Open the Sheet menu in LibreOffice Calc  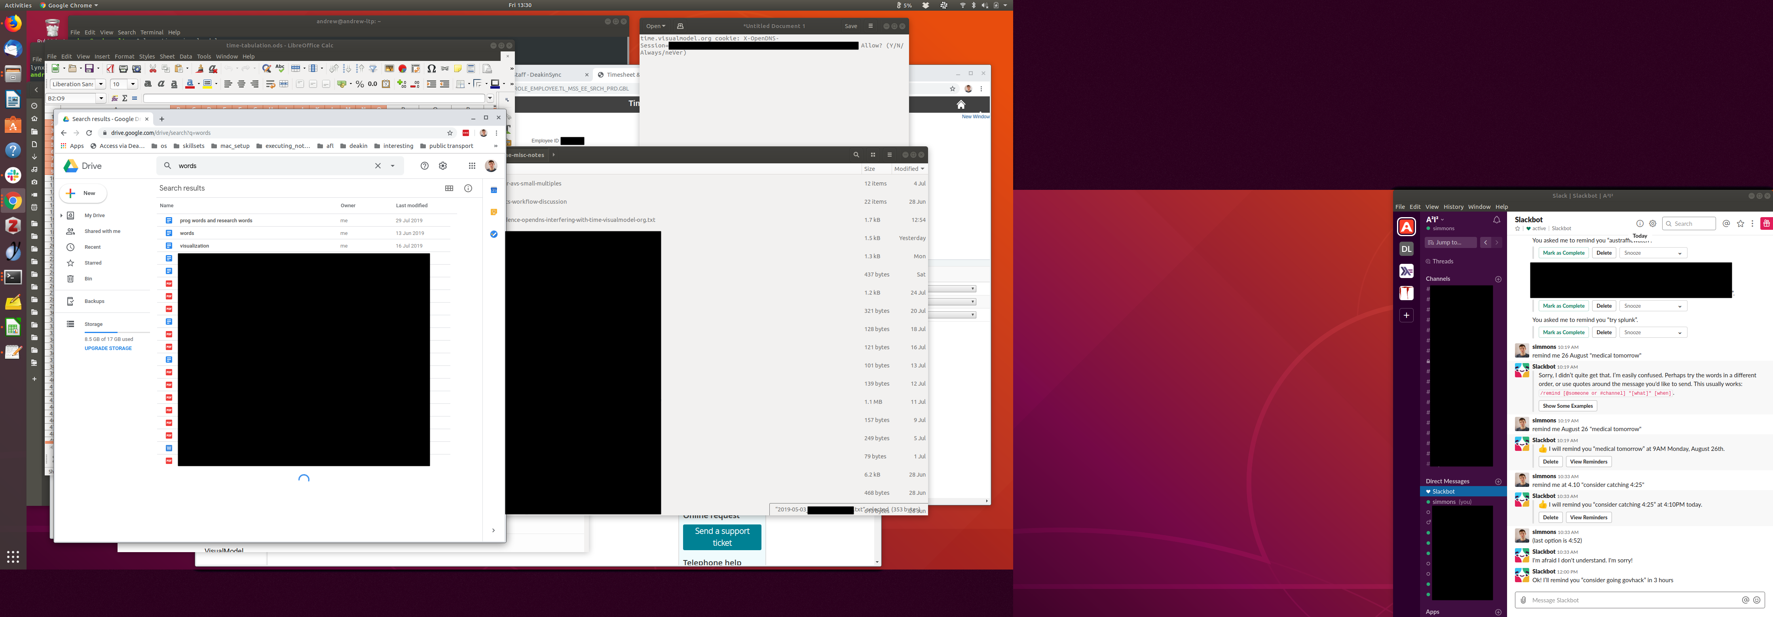coord(167,57)
